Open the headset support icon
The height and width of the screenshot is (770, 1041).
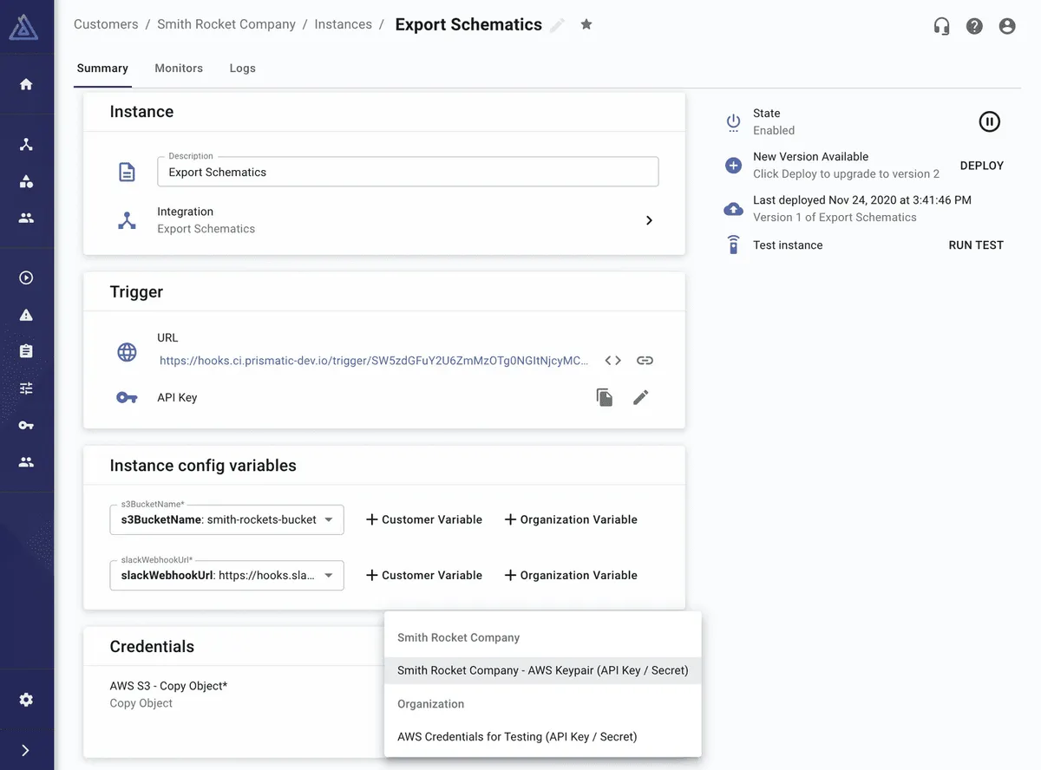coord(941,26)
